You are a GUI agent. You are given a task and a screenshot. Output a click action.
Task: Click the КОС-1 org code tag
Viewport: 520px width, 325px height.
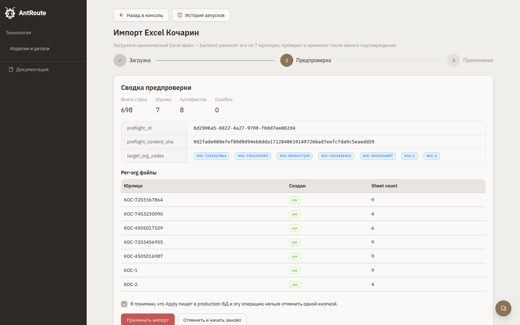[x=409, y=156]
